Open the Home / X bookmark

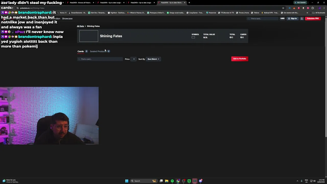tap(62, 13)
